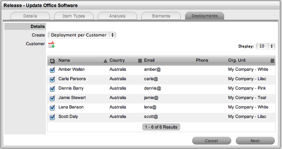Open the Elements tab
Screen dimensions: 282x149
point(161,16)
